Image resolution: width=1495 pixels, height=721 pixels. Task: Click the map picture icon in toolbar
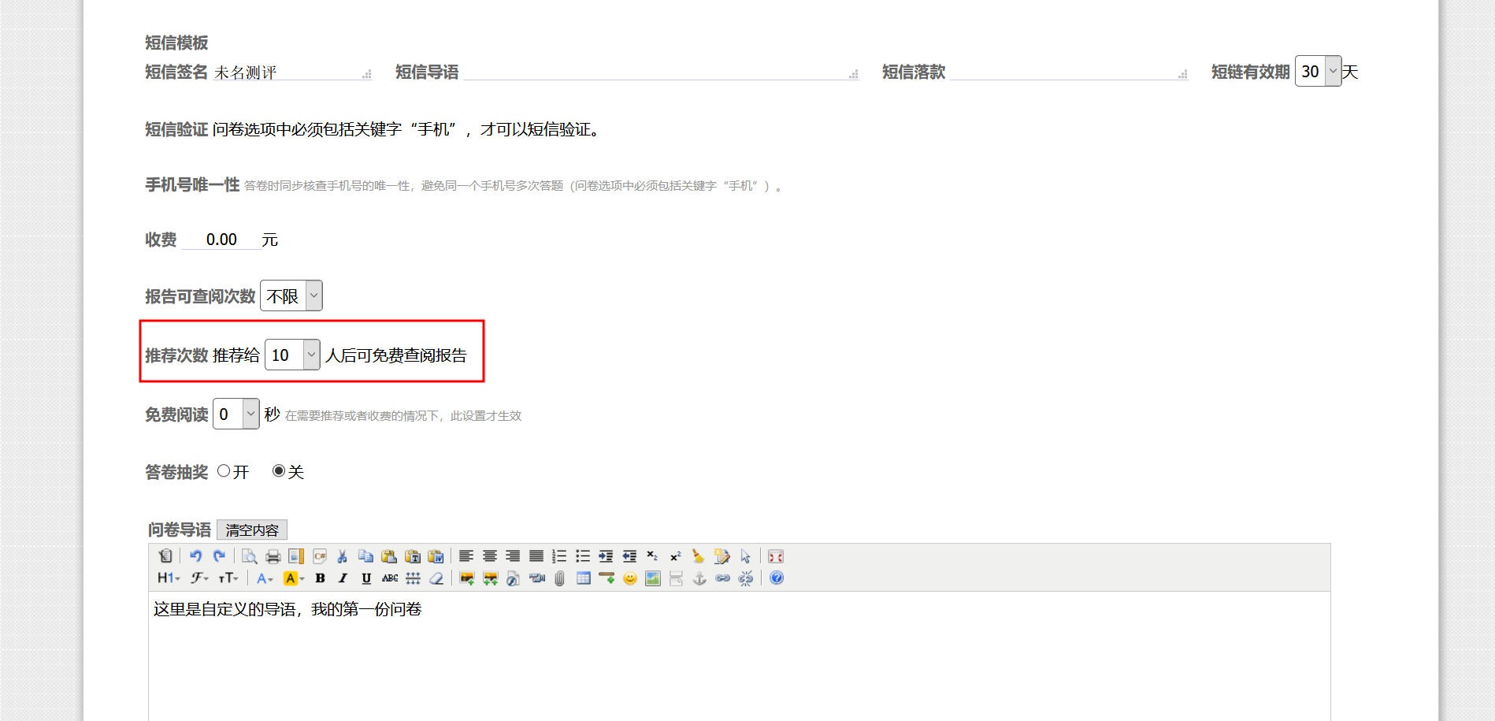coord(653,578)
